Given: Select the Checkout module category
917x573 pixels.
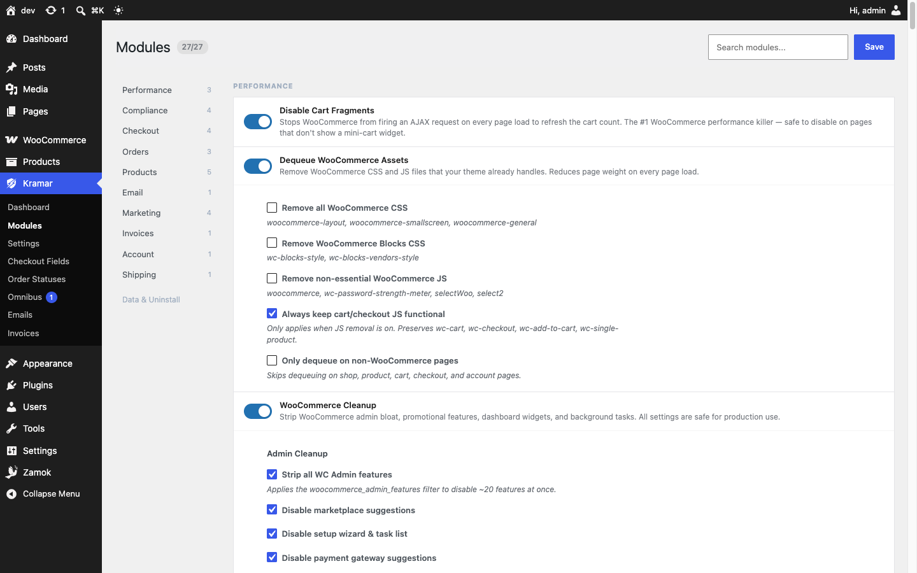Looking at the screenshot, I should [167, 131].
